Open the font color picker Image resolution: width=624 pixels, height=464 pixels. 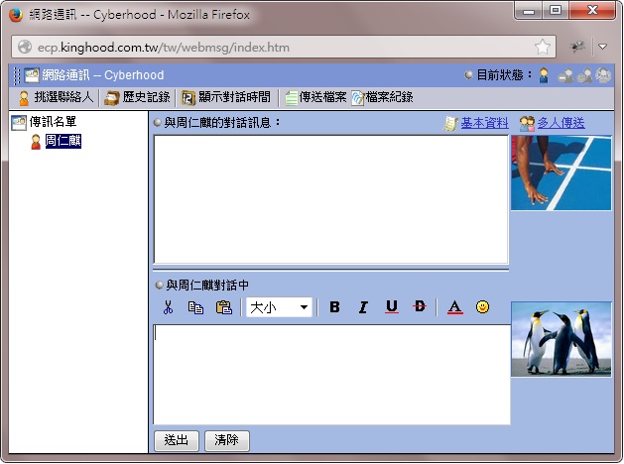coord(454,307)
